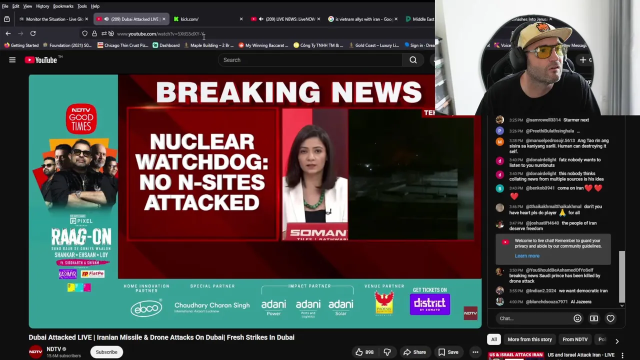The image size is (640, 360).
Task: Reload the page with the refresh icon
Action: pos(33,33)
